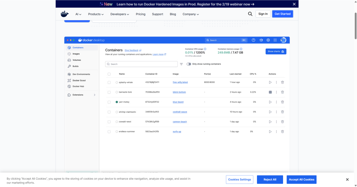This screenshot has height=187, width=357.
Task: Expand the Extensions section in sidebar
Action: (94, 95)
